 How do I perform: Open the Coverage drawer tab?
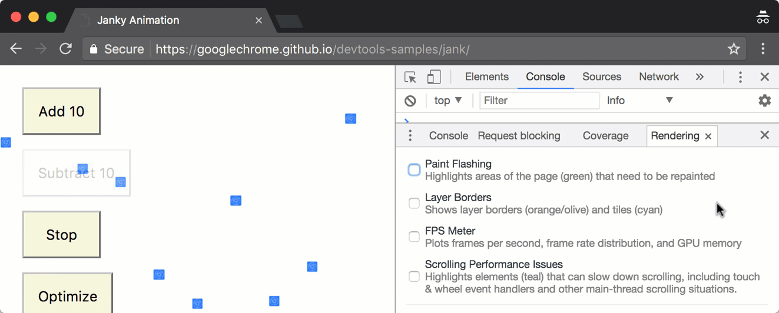(605, 136)
